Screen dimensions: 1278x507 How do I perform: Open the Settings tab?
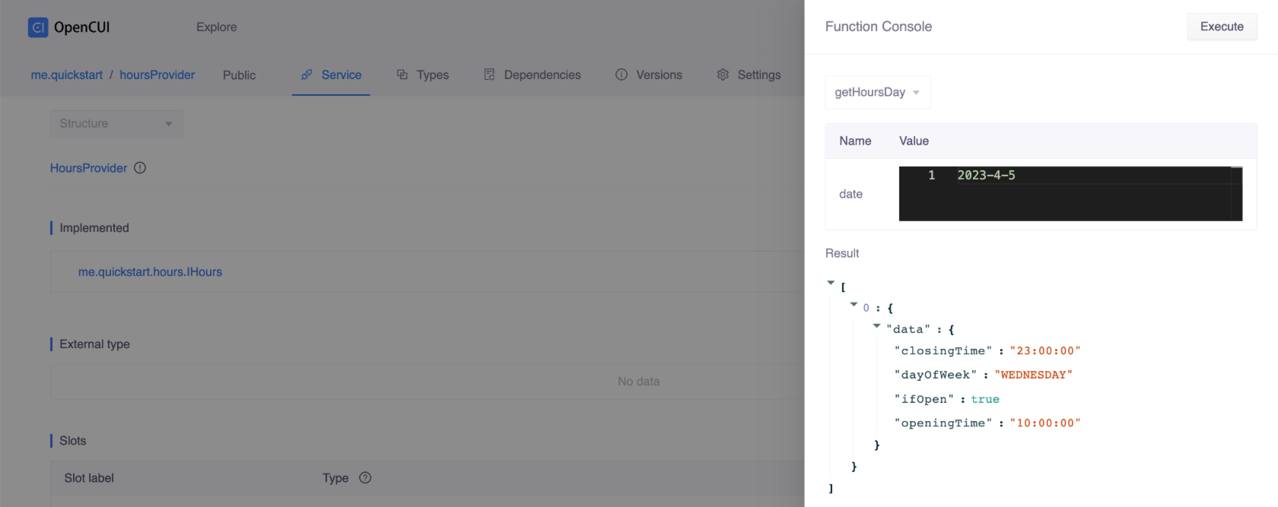tap(749, 74)
